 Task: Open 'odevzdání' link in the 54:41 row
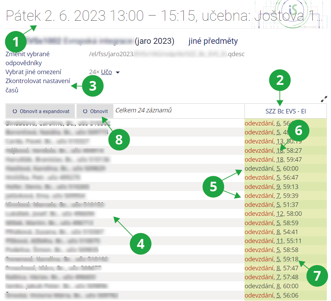pos(260,232)
